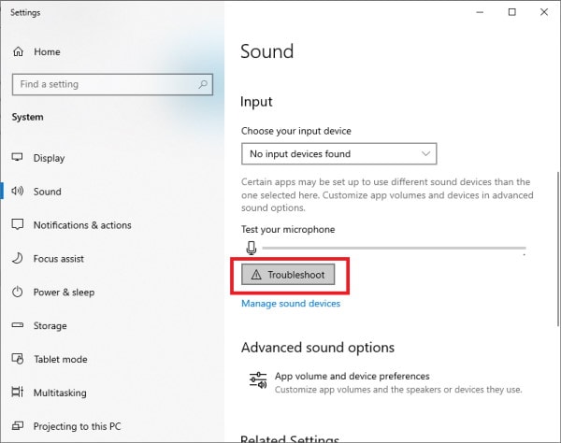
Task: Expand the dropdown chevron for input devices
Action: (425, 154)
